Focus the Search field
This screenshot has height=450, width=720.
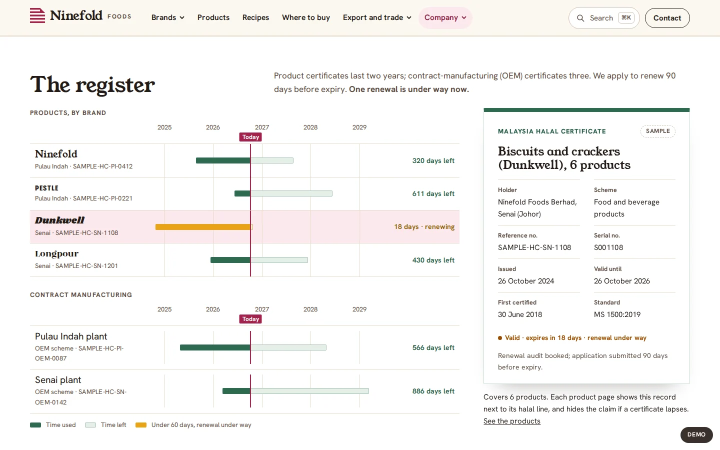pyautogui.click(x=604, y=18)
